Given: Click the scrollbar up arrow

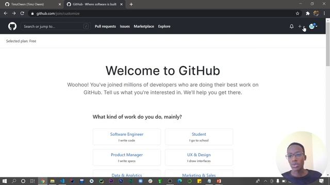Looking at the screenshot, I should point(328,20).
